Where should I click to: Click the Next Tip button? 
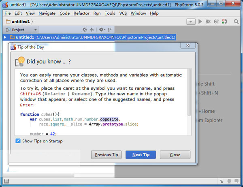pyautogui.click(x=141, y=155)
